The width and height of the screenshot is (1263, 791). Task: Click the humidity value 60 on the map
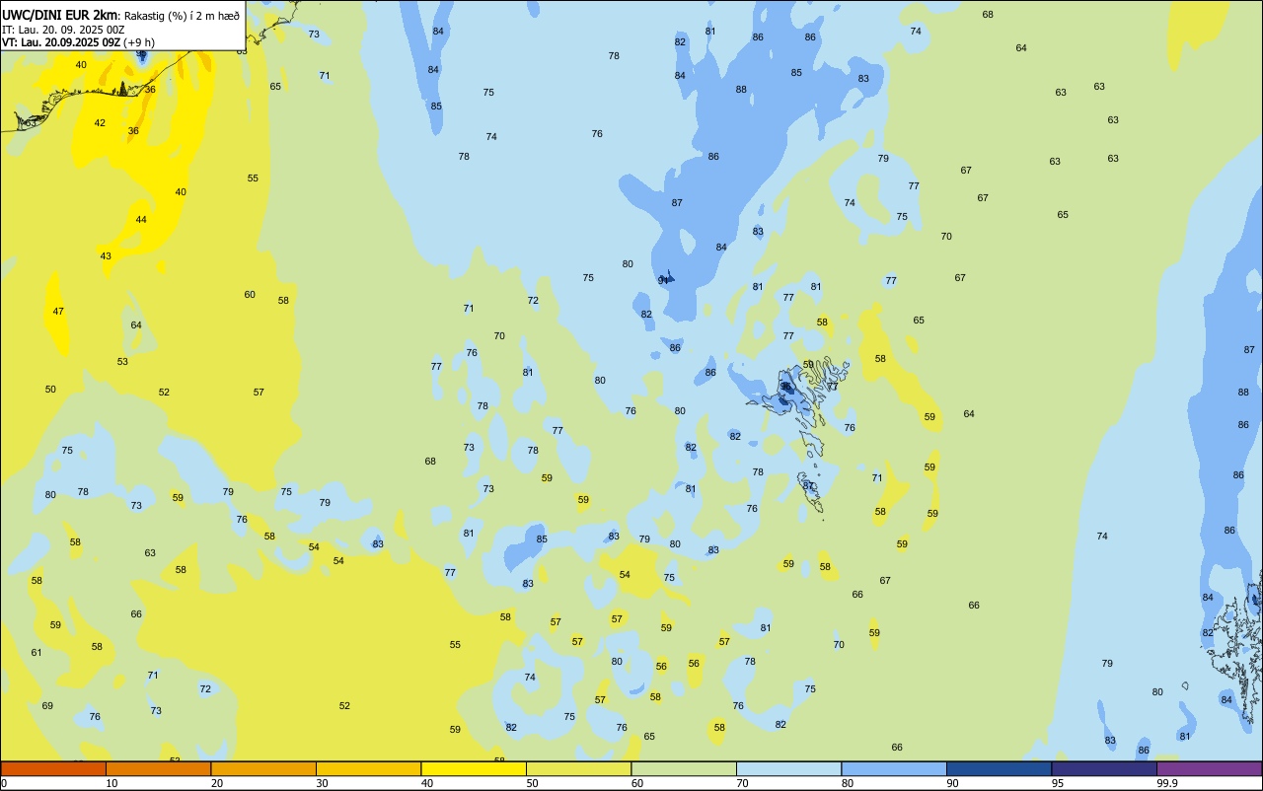pos(250,295)
